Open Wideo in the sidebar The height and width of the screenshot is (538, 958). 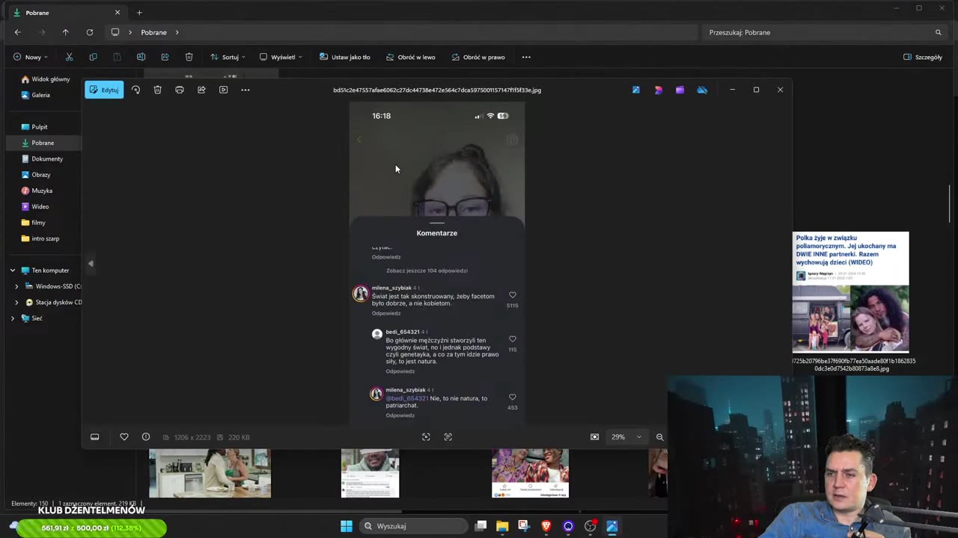tap(35, 206)
